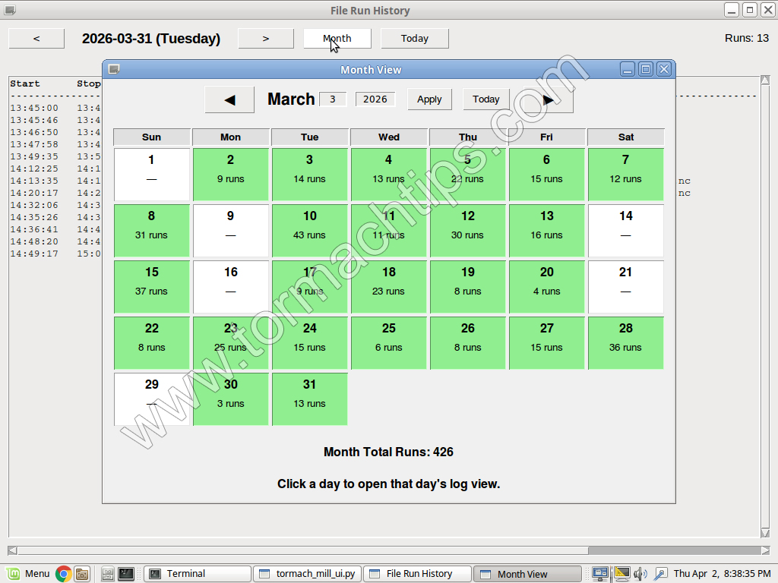The width and height of the screenshot is (778, 583).
Task: Click the Month View window menu icon
Action: pos(114,69)
